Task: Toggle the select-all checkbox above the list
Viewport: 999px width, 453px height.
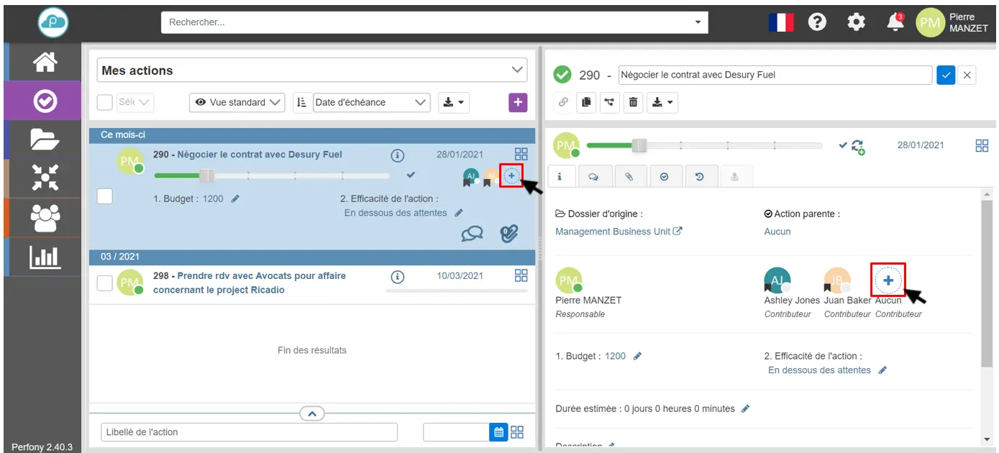Action: pos(104,102)
